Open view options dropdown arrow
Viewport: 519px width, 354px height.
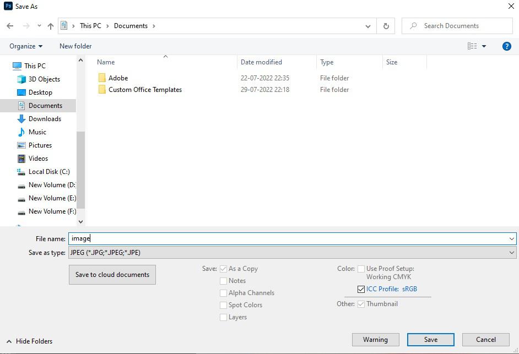(x=484, y=46)
